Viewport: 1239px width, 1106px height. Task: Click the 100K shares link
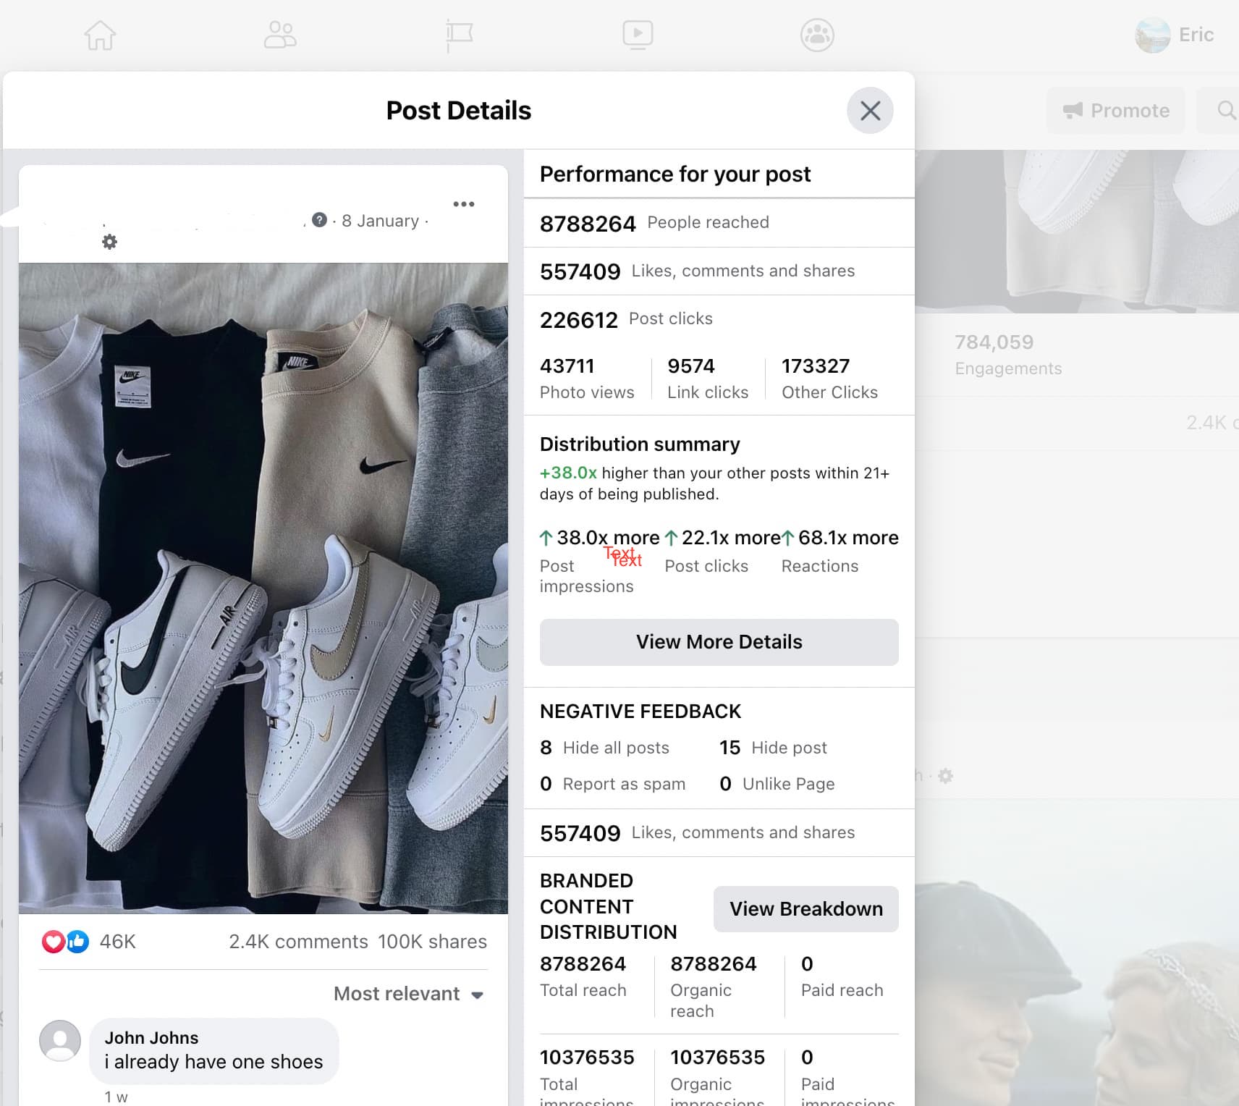tap(432, 942)
